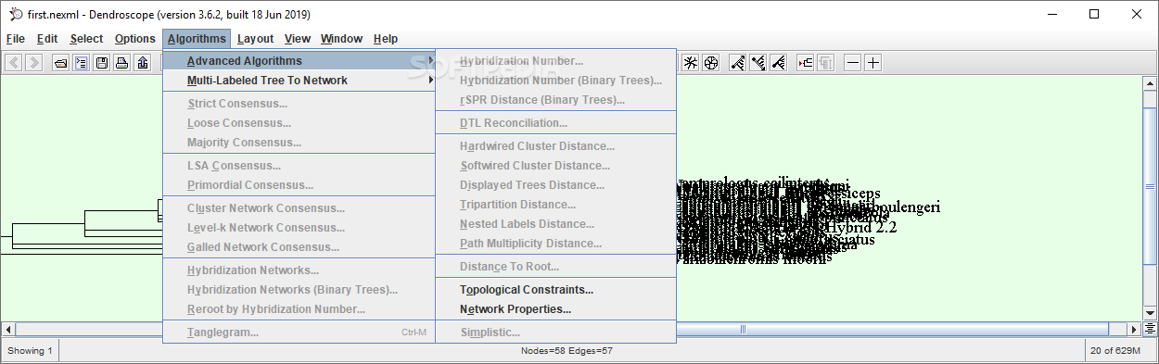Click the Export image icon
Screen dimensions: 1159x364
(142, 63)
